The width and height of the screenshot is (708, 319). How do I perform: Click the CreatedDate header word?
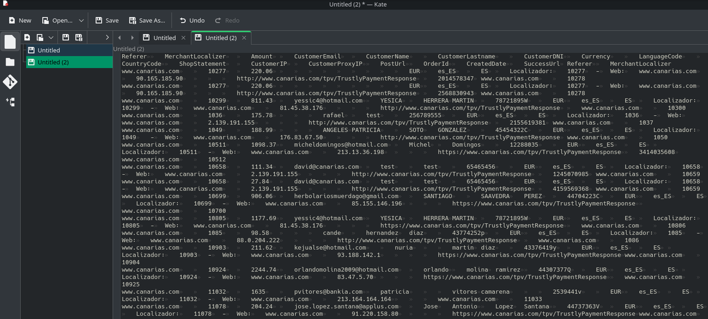(487, 64)
